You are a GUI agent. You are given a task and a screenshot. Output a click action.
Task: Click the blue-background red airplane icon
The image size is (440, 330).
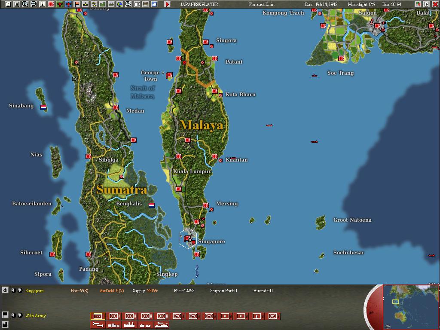click(68, 4)
